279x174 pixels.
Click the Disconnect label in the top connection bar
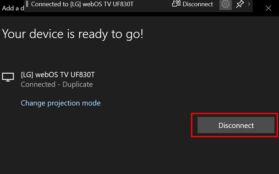tap(198, 4)
